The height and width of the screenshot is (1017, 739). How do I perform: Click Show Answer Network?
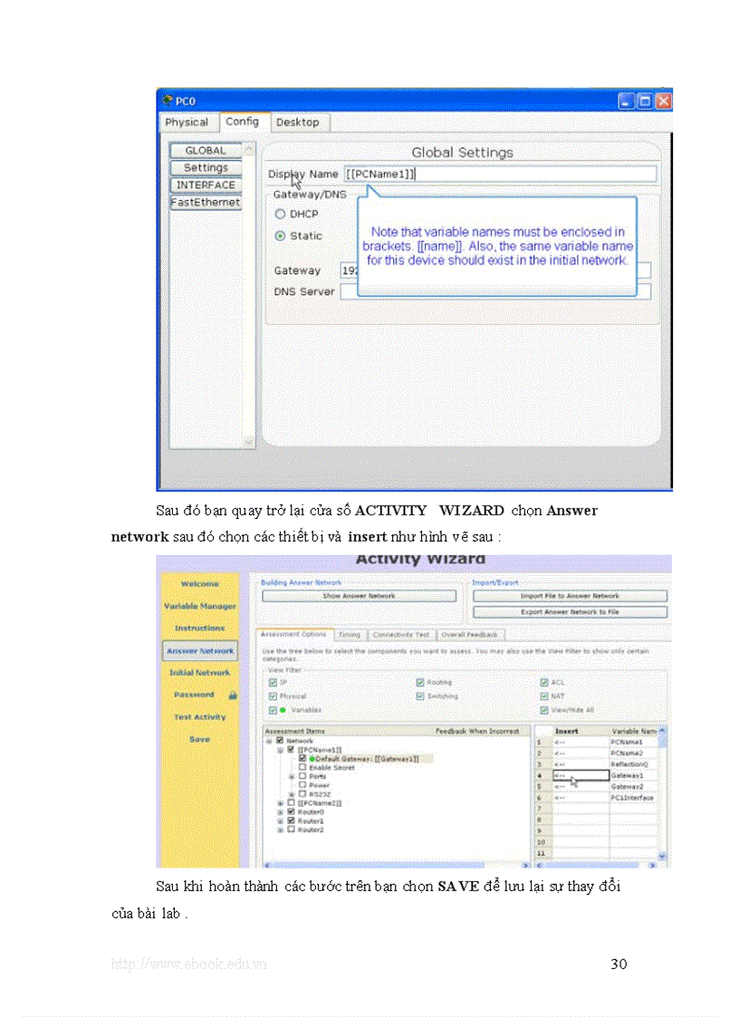pos(360,596)
